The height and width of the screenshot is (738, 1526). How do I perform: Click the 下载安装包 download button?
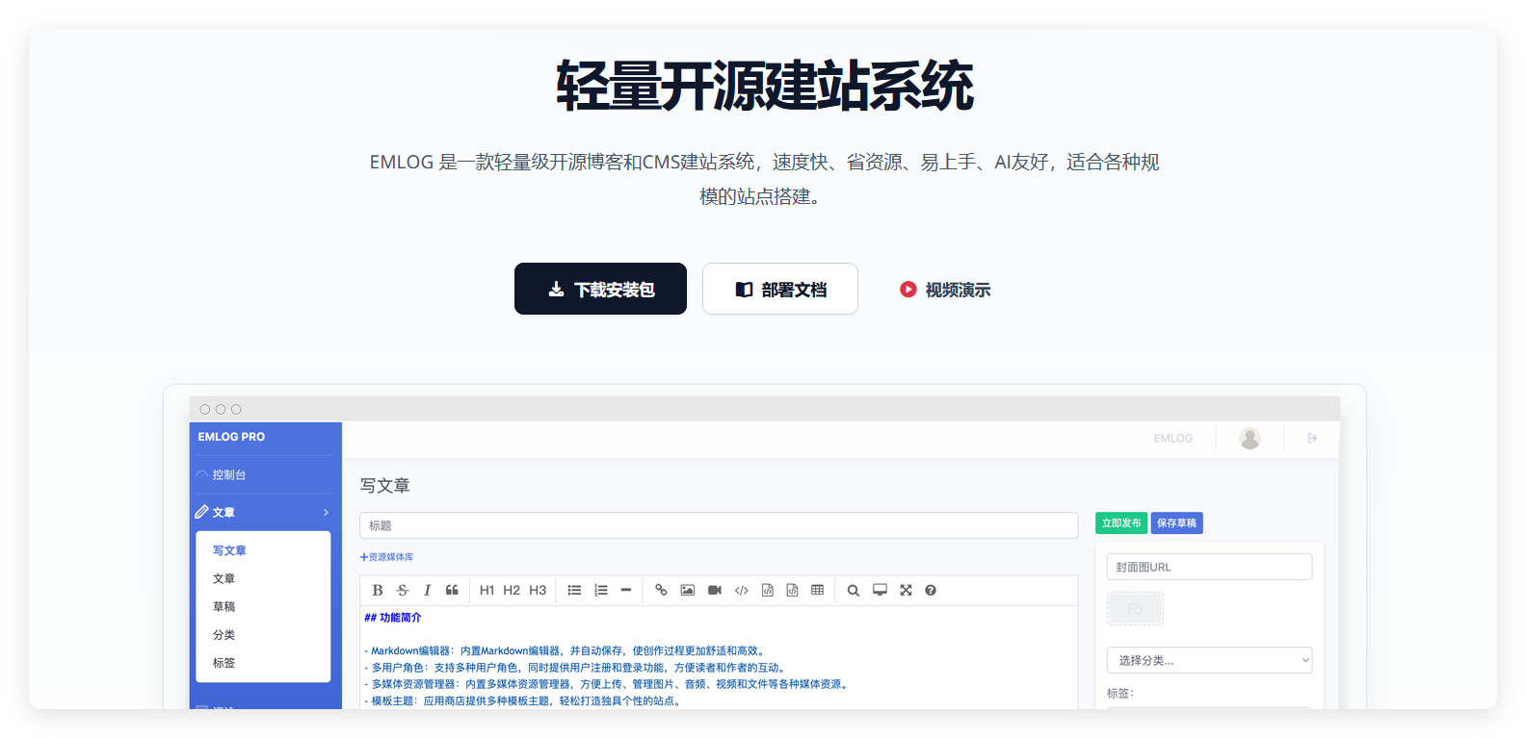click(x=600, y=289)
